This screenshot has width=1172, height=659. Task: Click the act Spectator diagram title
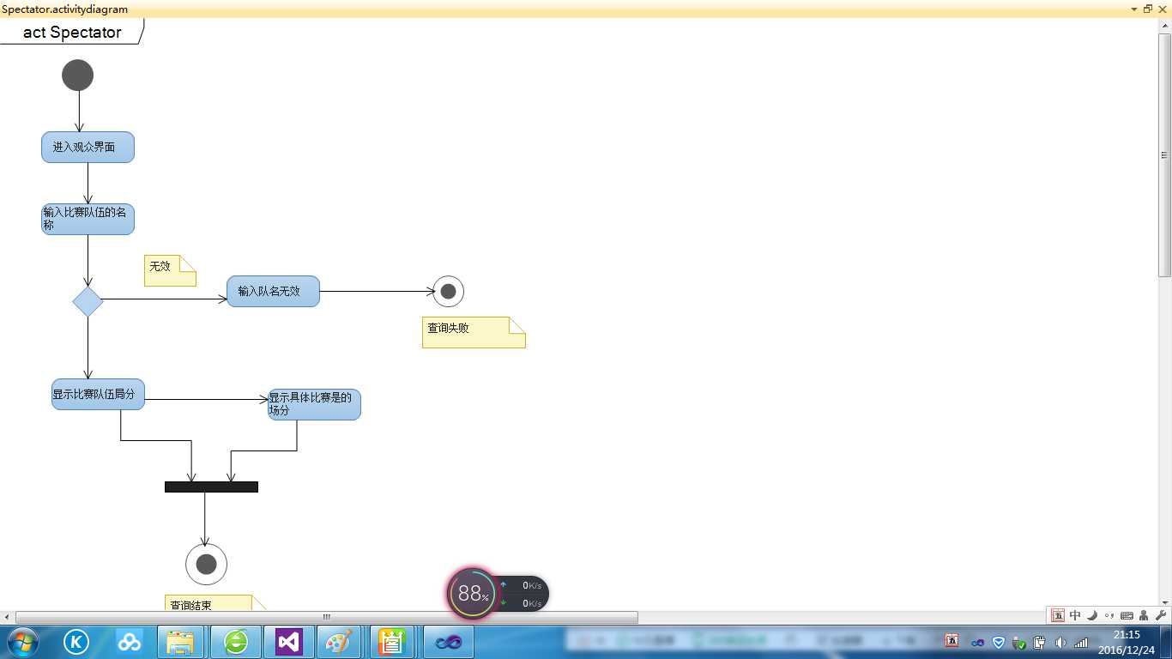click(x=72, y=33)
